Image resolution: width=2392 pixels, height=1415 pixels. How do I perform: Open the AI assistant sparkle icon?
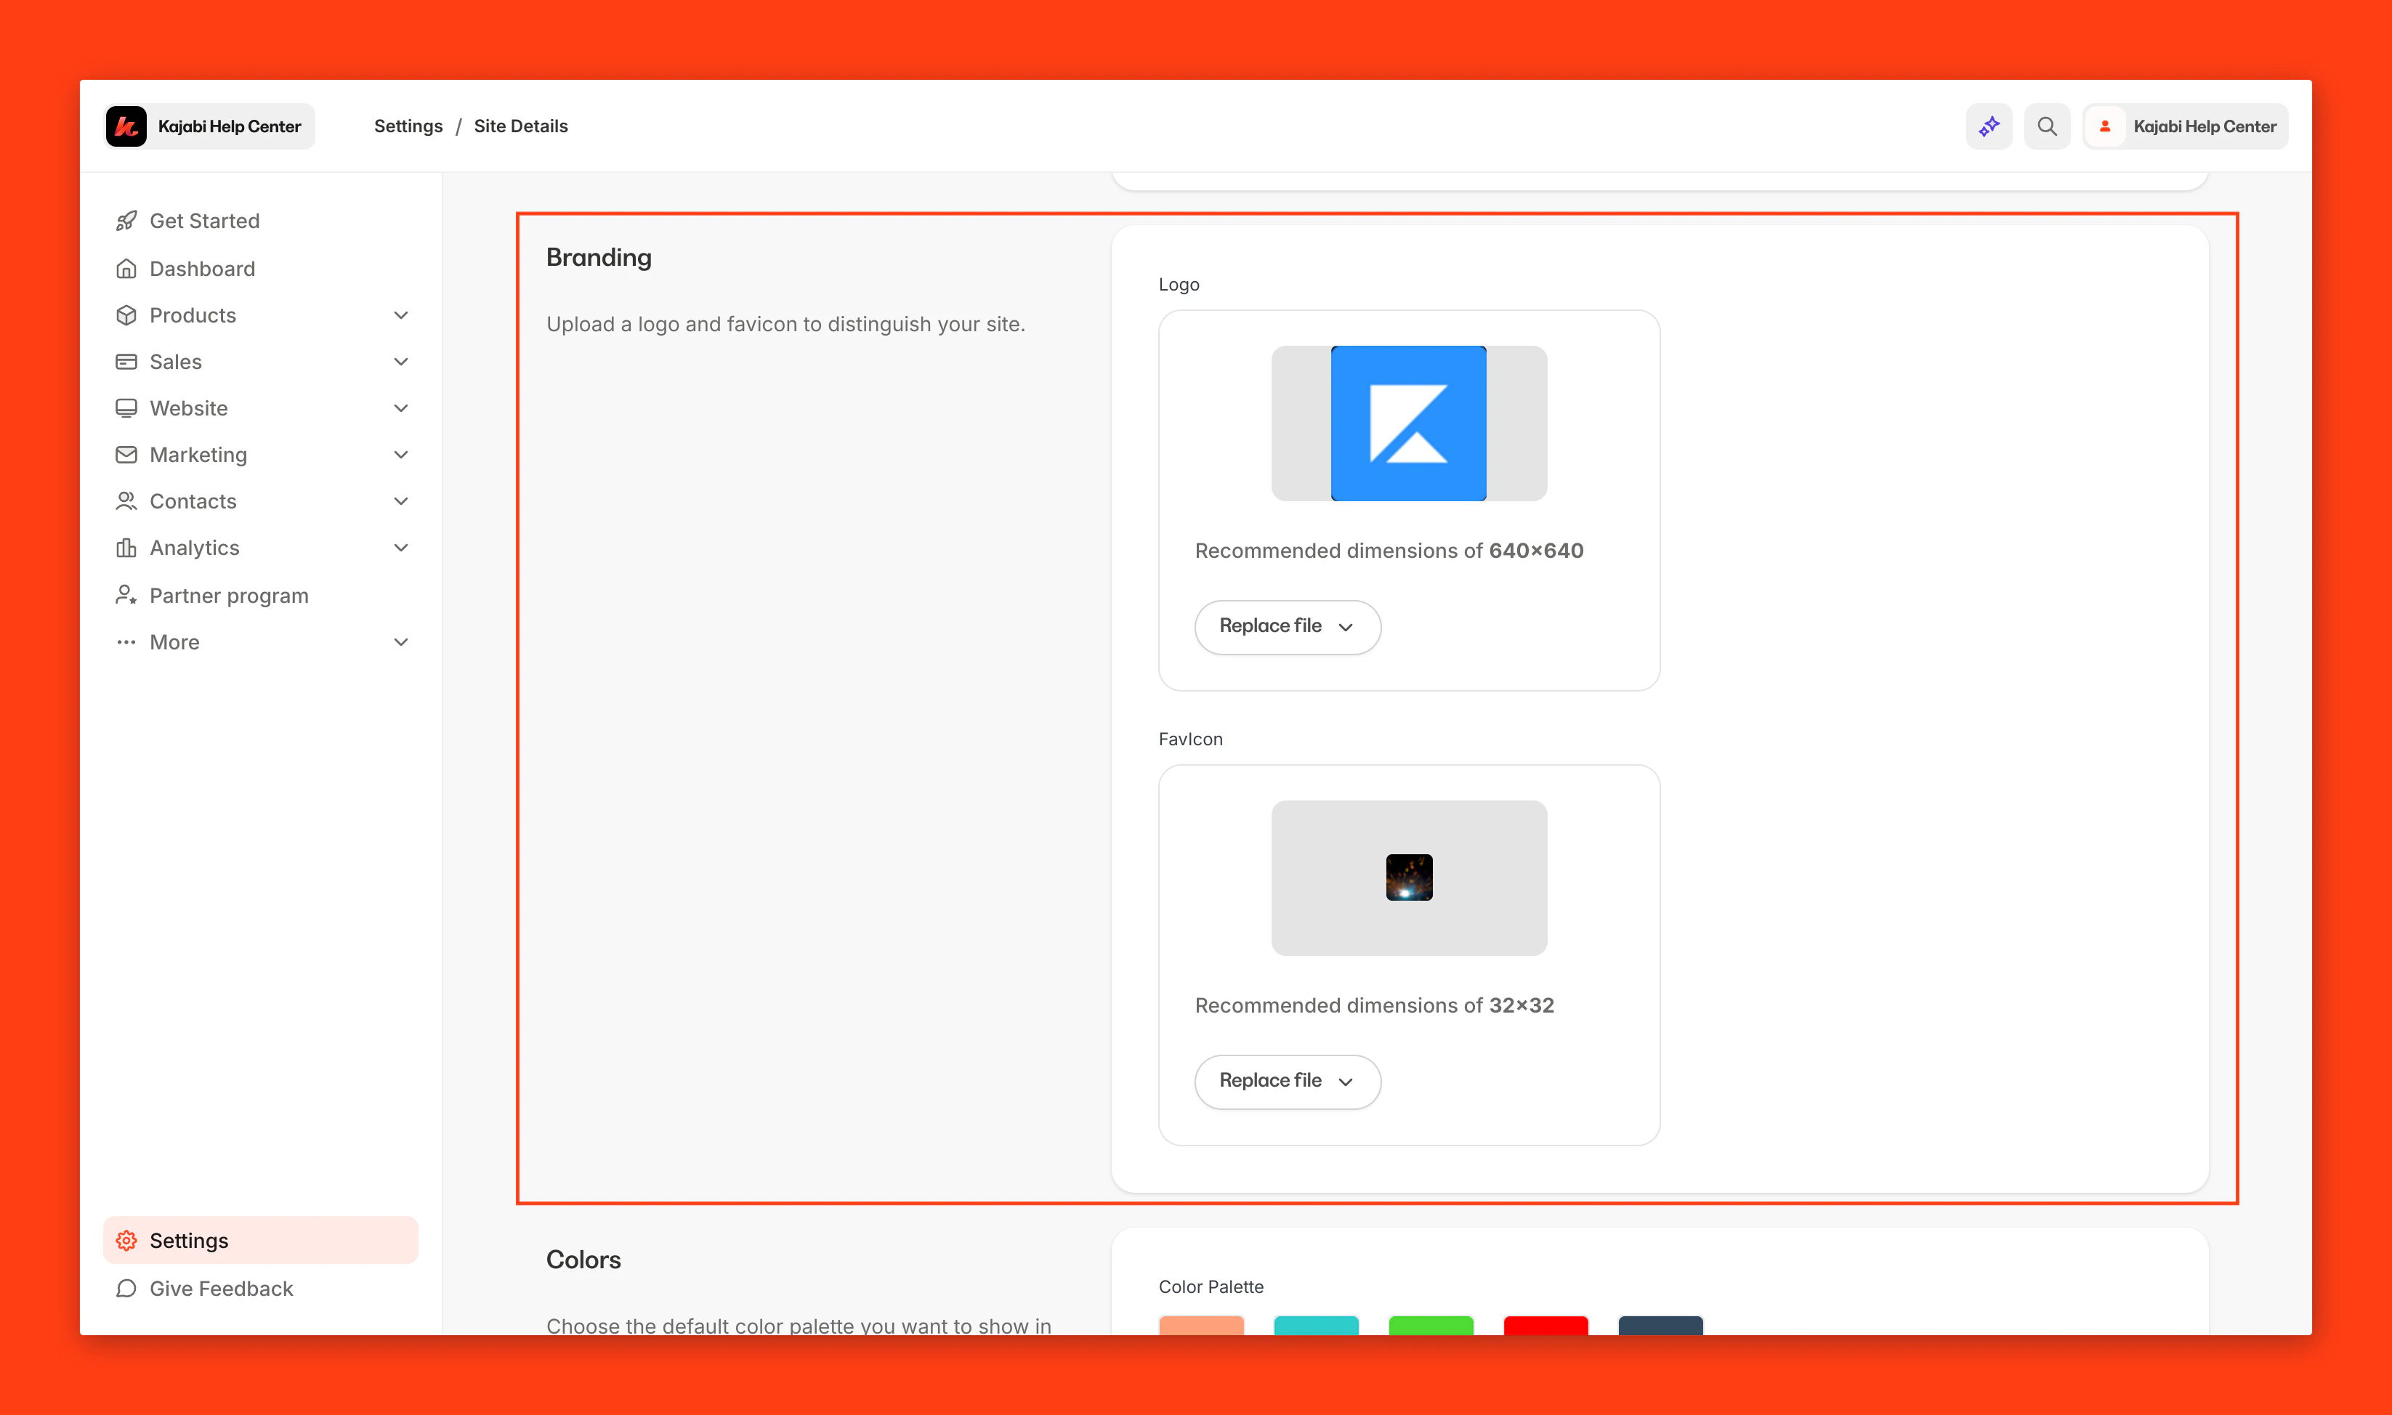pyautogui.click(x=1989, y=125)
